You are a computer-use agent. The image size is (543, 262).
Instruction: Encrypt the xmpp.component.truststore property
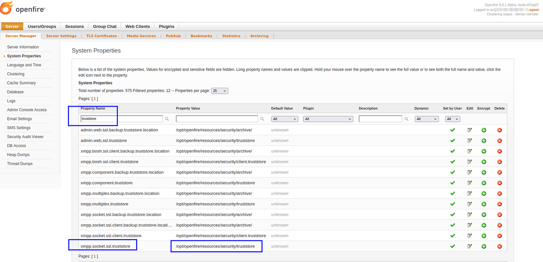[484, 183]
